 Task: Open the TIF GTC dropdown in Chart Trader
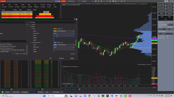170,25
